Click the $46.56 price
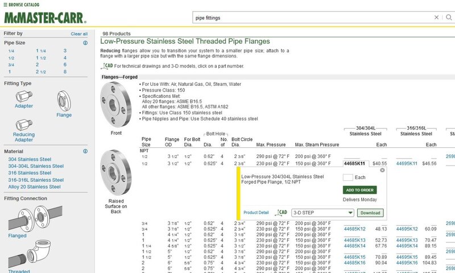Image resolution: width=455 pixels, height=273 pixels. (429, 164)
